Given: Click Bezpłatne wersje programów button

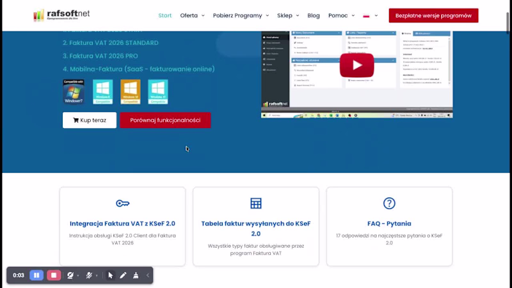Looking at the screenshot, I should [x=433, y=15].
